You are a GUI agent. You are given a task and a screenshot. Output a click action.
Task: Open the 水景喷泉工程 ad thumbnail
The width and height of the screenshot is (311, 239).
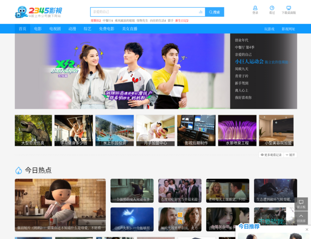[237, 130]
